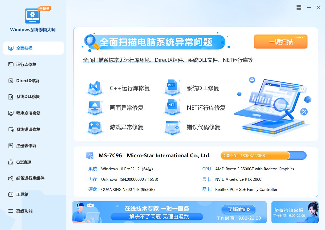Click the 高级功能 list icon
This screenshot has width=325, height=230.
point(11,211)
